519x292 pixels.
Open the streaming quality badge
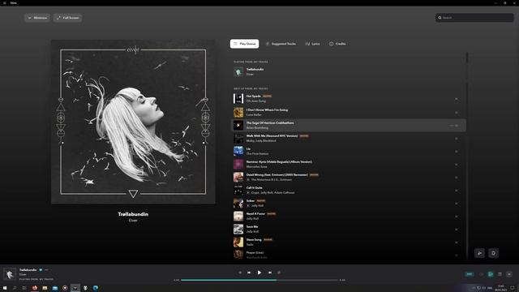click(470, 274)
